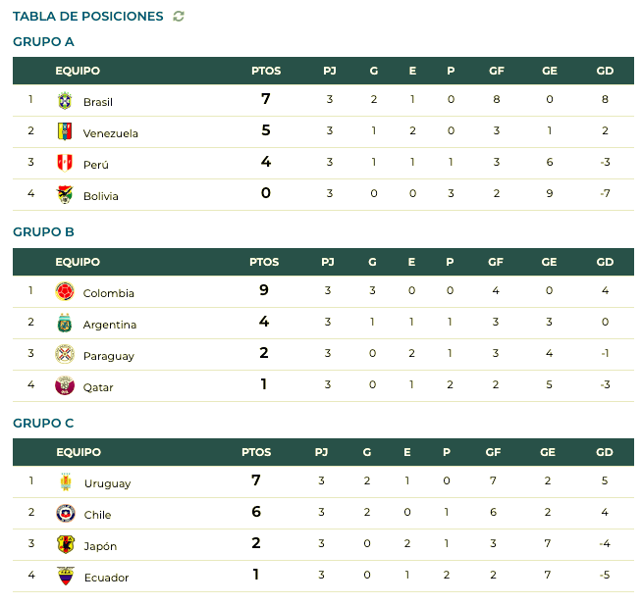641x605 pixels.
Task: Click the GD column header in Grupo B
Action: pos(605,262)
